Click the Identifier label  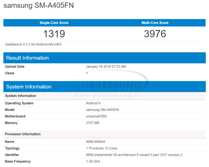click(12, 155)
